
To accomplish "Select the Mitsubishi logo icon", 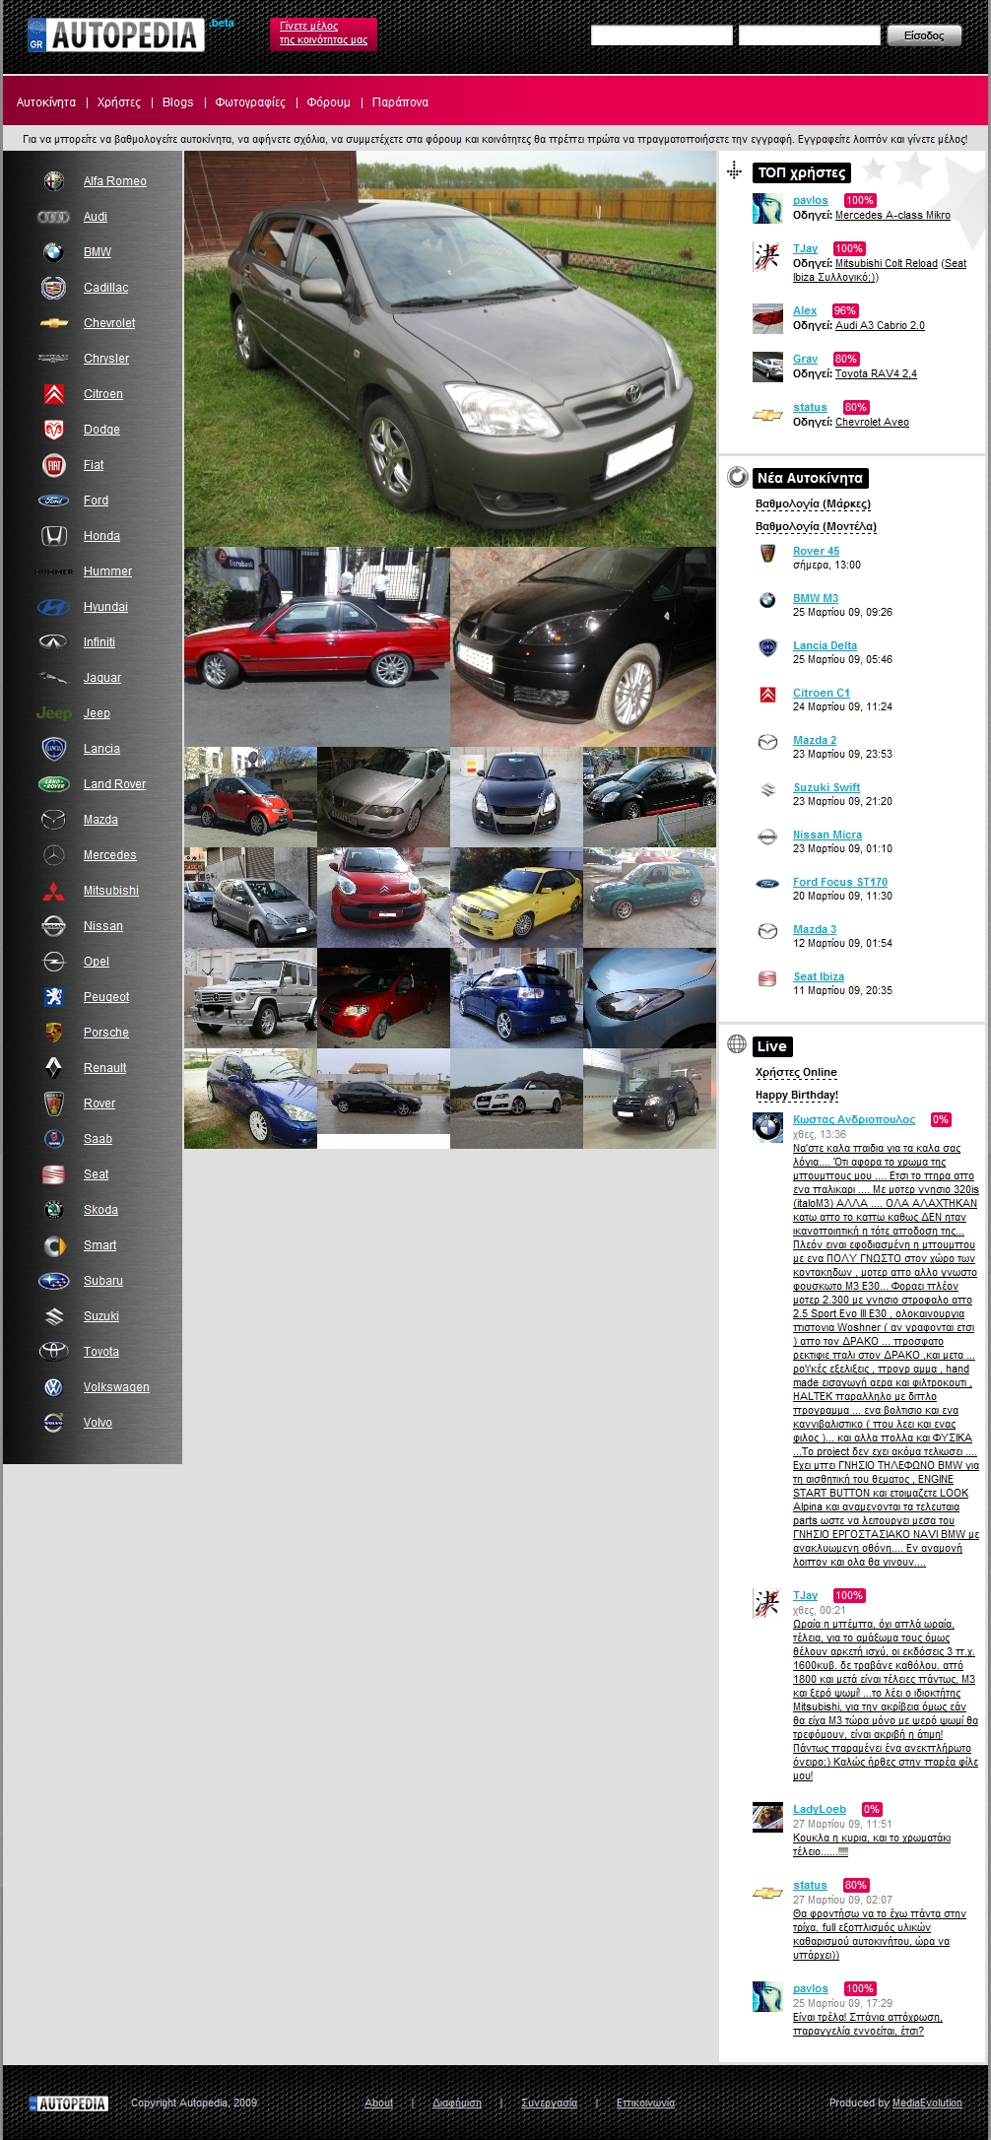I will (x=53, y=891).
